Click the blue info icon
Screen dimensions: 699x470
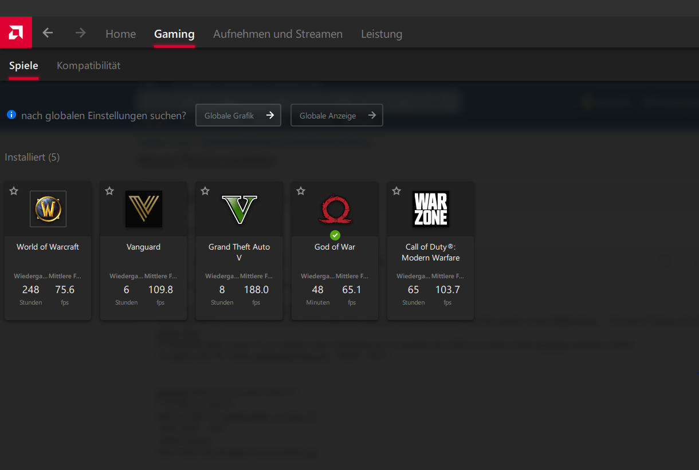11,115
